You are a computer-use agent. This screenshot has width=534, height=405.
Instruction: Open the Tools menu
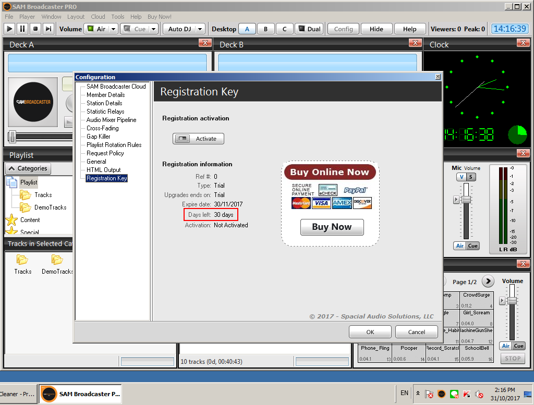(117, 16)
